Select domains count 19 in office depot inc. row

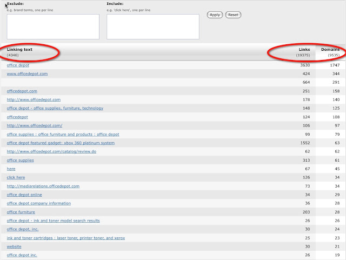[337, 255]
